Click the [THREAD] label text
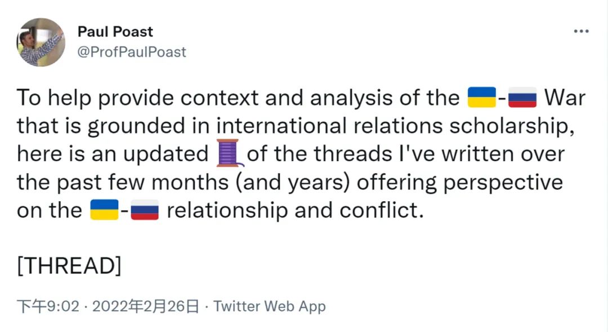The width and height of the screenshot is (608, 332). (x=69, y=266)
